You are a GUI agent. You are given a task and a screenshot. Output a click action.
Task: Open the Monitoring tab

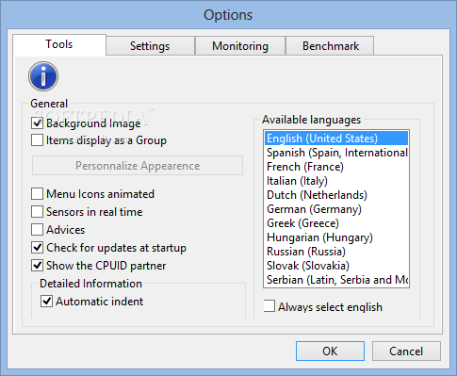[240, 46]
